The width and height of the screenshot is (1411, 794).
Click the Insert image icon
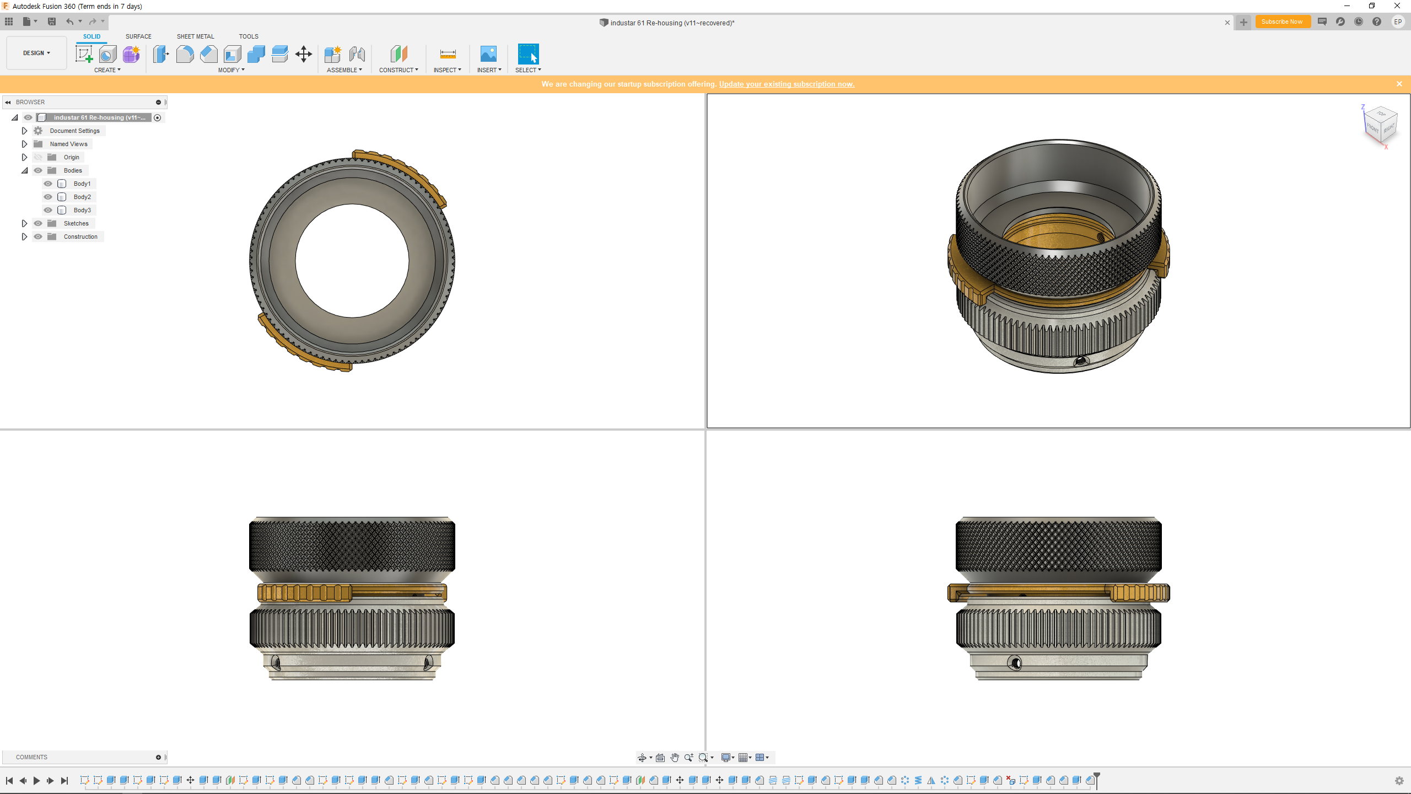coord(488,54)
